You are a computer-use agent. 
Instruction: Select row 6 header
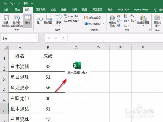click(4, 109)
